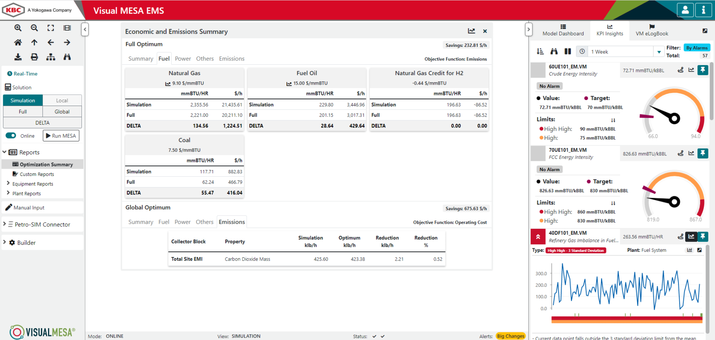Open trend chart for Economic Summary
Viewport: 715px width, 340px height.
[472, 31]
